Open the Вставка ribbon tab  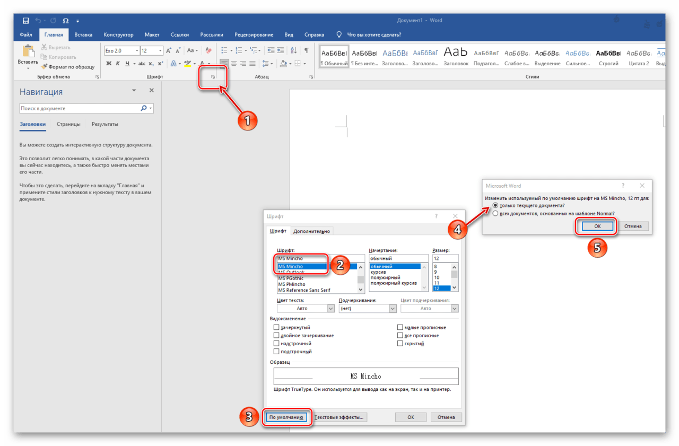[83, 35]
